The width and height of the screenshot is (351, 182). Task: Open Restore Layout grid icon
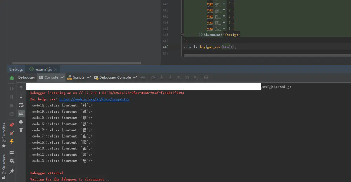pos(12,152)
